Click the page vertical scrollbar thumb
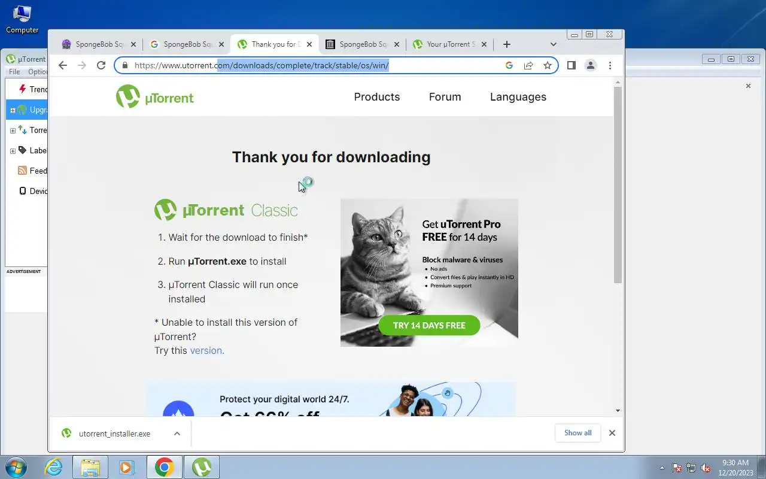This screenshot has width=766, height=479. (x=618, y=184)
